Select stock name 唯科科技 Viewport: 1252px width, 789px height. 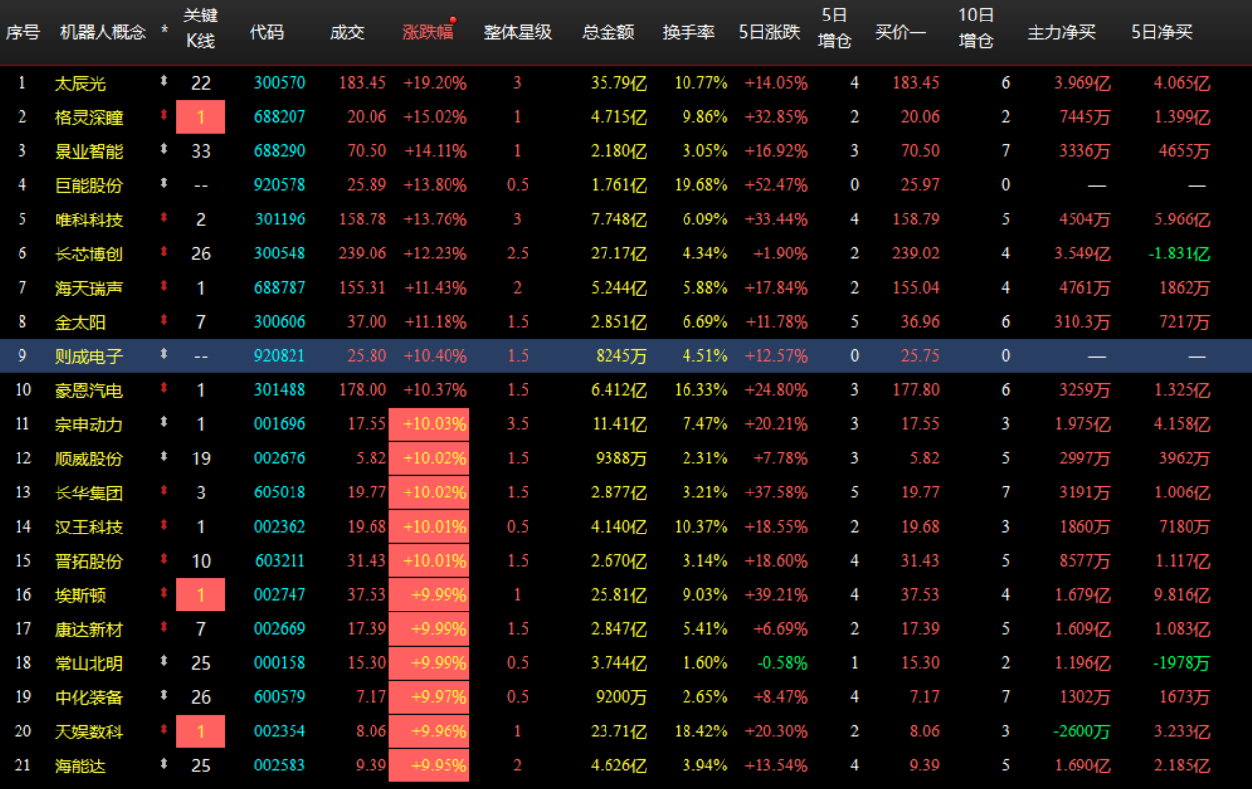point(89,220)
